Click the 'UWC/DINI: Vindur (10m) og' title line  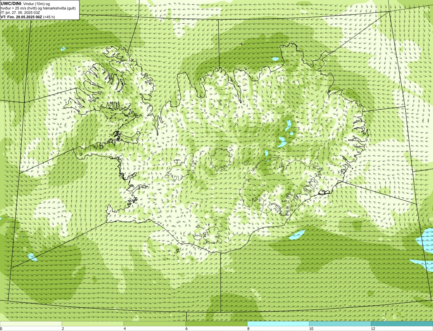click(25, 3)
